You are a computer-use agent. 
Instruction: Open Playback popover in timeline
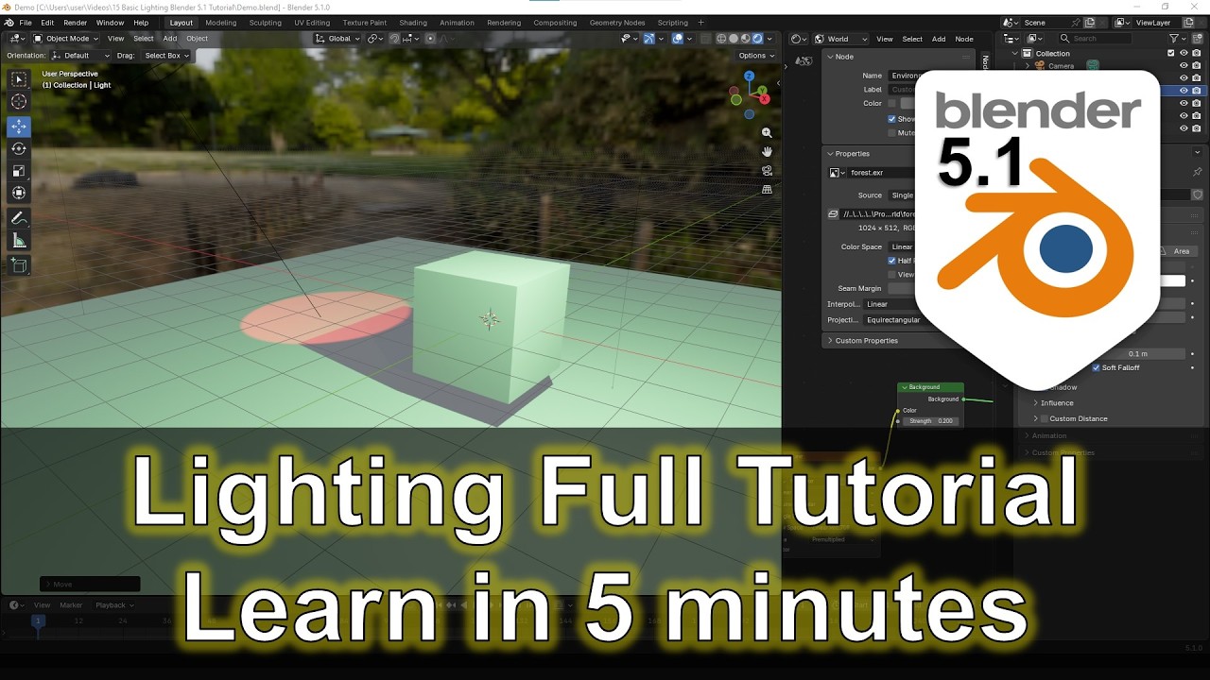coord(114,605)
